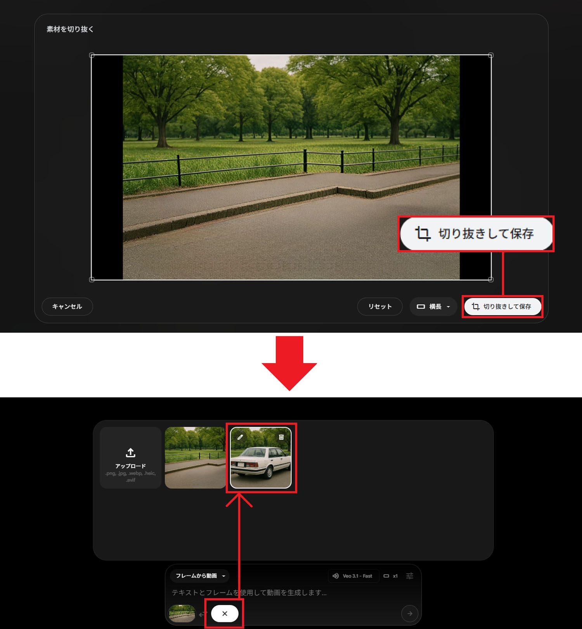This screenshot has width=582, height=629.
Task: Click the park image in crop editor
Action: click(x=291, y=167)
